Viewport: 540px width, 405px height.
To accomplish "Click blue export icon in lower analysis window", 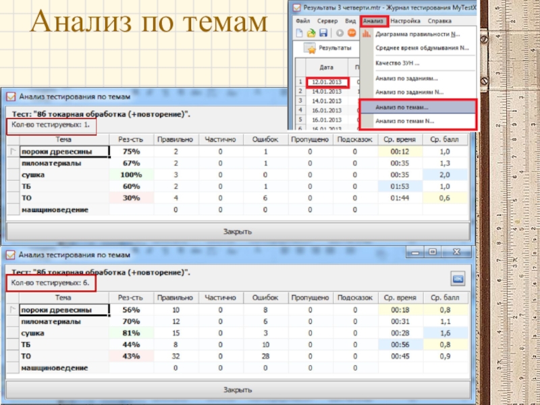I will [x=458, y=280].
